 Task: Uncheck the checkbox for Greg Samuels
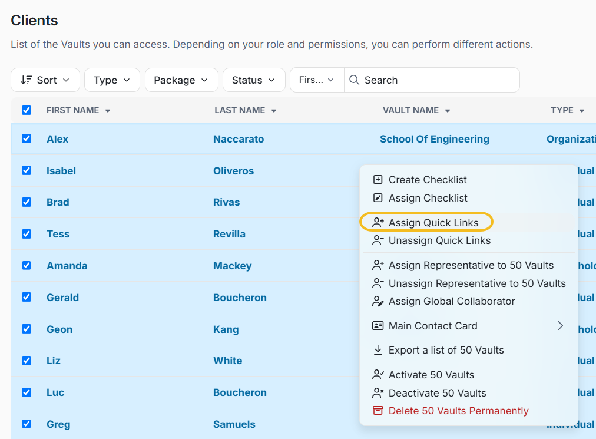coord(27,424)
